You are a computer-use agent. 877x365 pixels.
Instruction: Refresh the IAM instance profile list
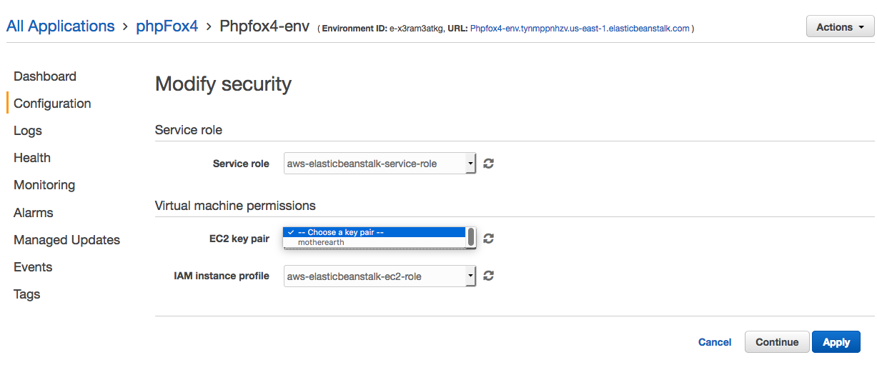(x=489, y=276)
